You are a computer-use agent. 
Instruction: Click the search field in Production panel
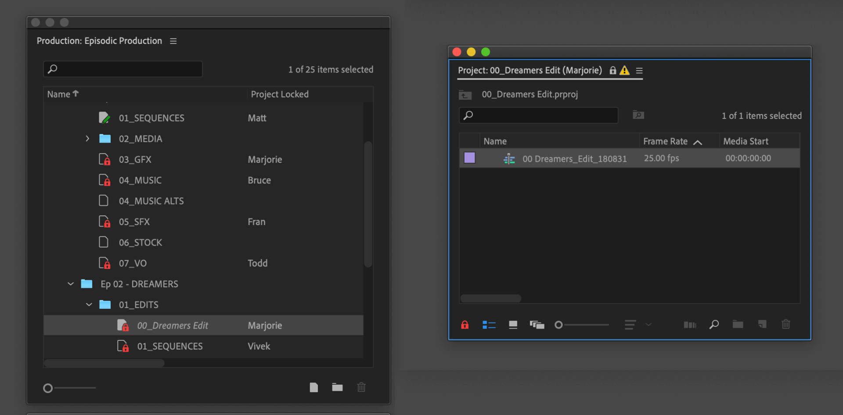[x=123, y=69]
